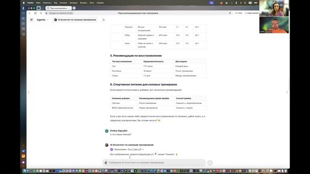Image resolution: width=310 pixels, height=174 pixels.
Task: Click the purple screen-share menu bar icon
Action: [x=212, y=3]
